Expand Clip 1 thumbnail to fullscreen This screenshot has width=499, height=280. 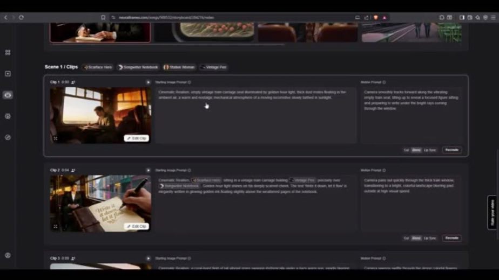pos(56,138)
